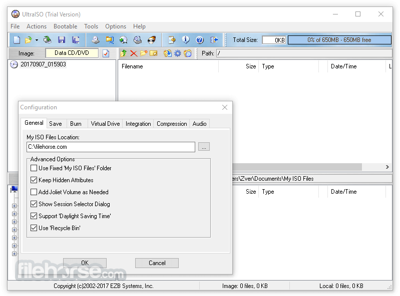Click the Data CD/DVD image type selector

point(72,53)
